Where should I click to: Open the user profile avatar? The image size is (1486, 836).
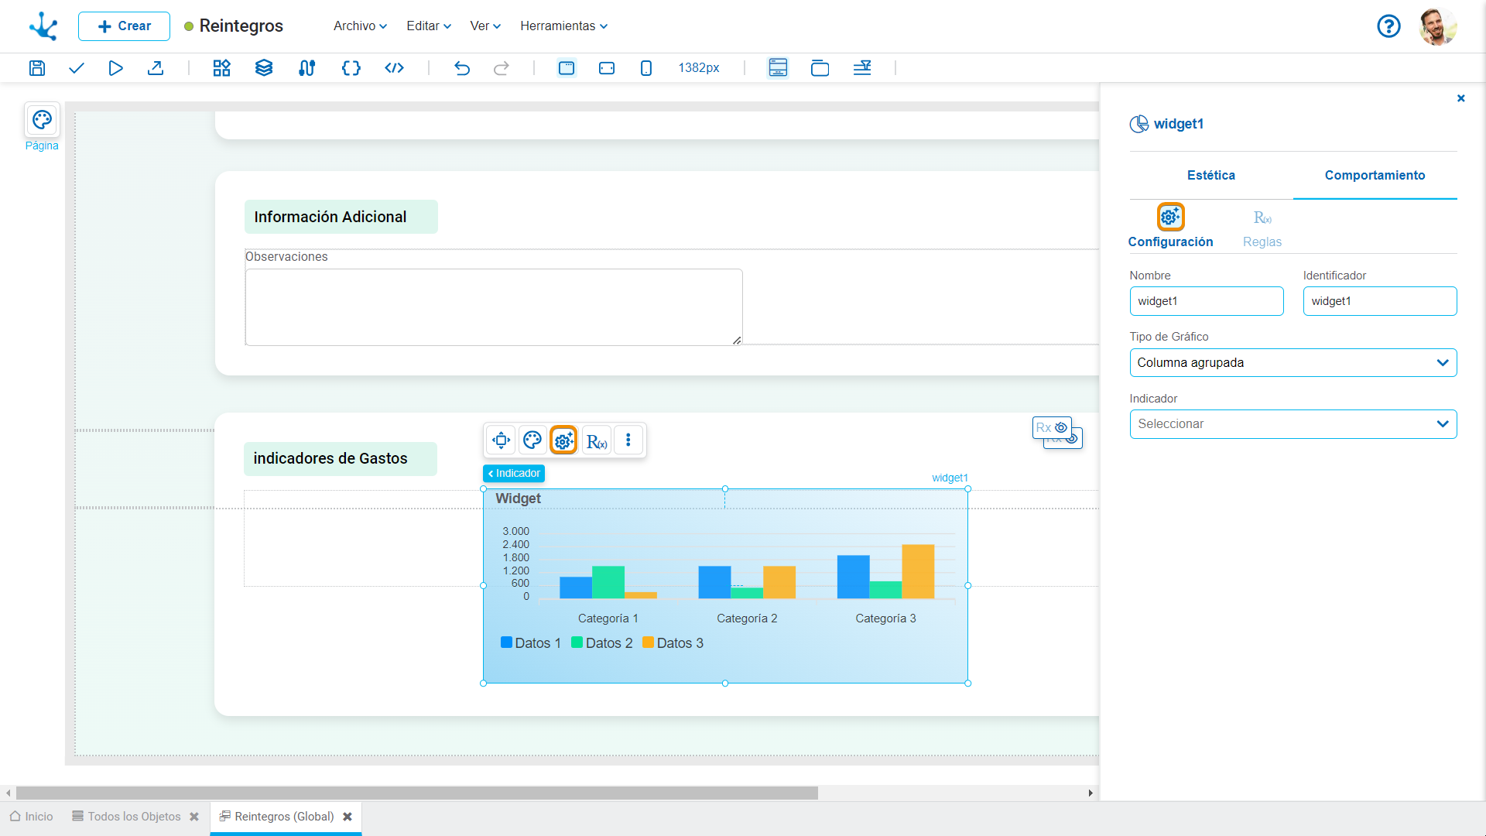click(1438, 26)
